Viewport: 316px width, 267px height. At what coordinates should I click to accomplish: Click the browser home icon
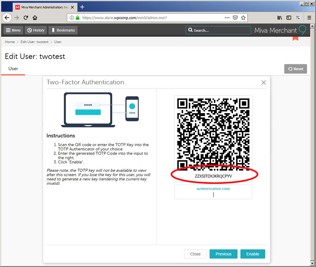click(35, 18)
